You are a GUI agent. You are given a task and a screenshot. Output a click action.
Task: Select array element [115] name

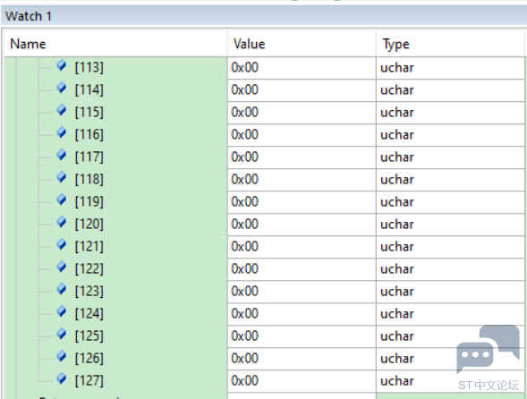point(89,112)
